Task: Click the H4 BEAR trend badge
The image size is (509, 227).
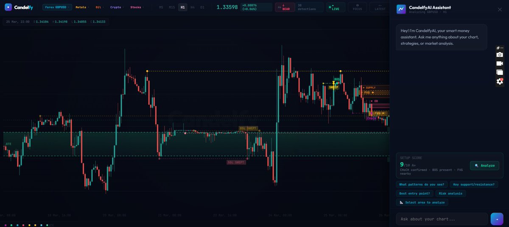Action: [x=285, y=7]
